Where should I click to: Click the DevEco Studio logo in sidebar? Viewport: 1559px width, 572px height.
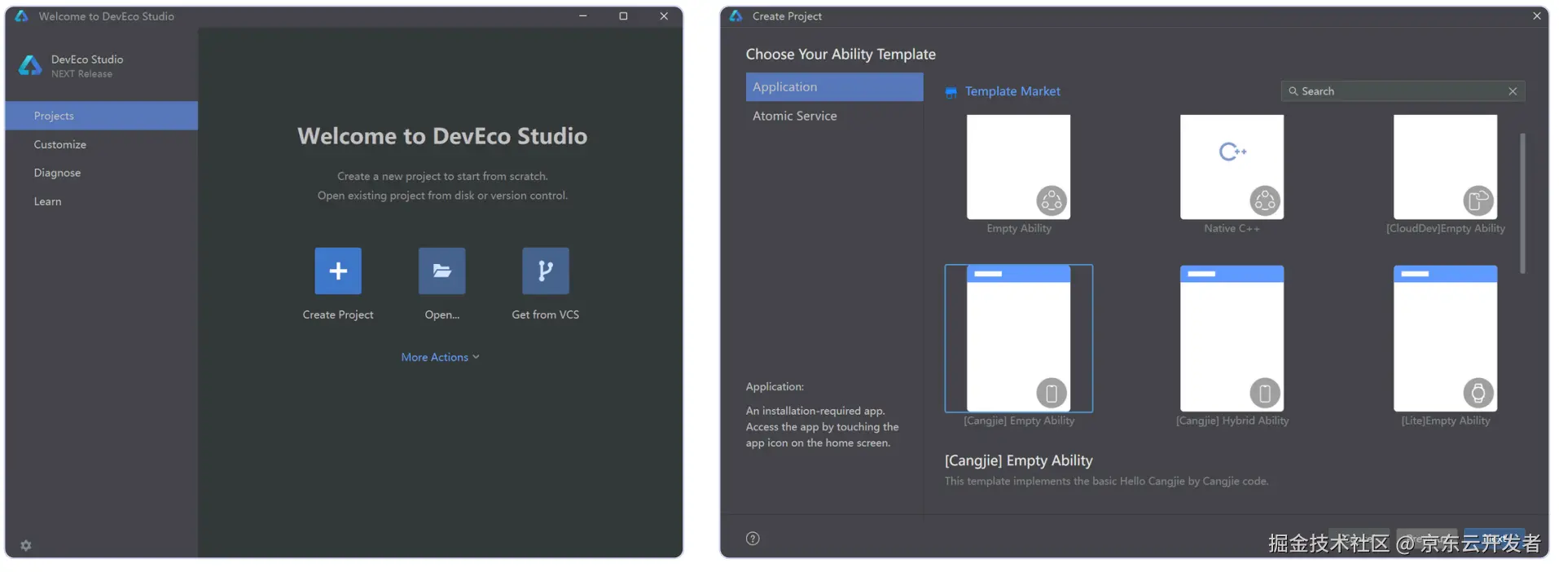[x=30, y=65]
